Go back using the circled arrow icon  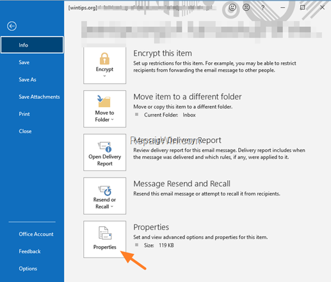click(x=12, y=26)
